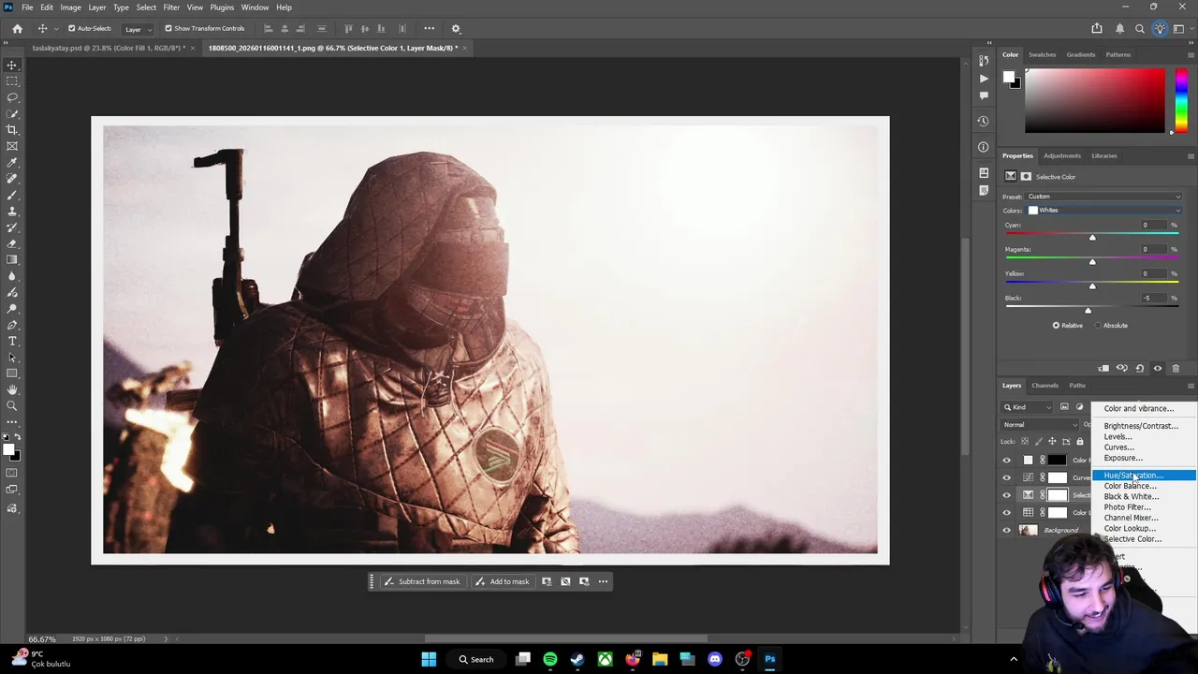This screenshot has height=674, width=1198.
Task: Select the Eraser tool
Action: point(12,243)
